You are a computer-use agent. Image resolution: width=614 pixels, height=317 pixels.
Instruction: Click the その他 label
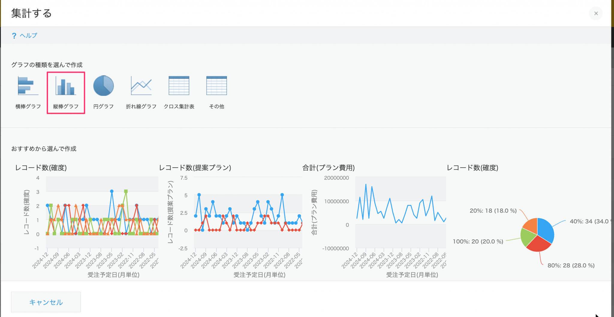click(217, 106)
